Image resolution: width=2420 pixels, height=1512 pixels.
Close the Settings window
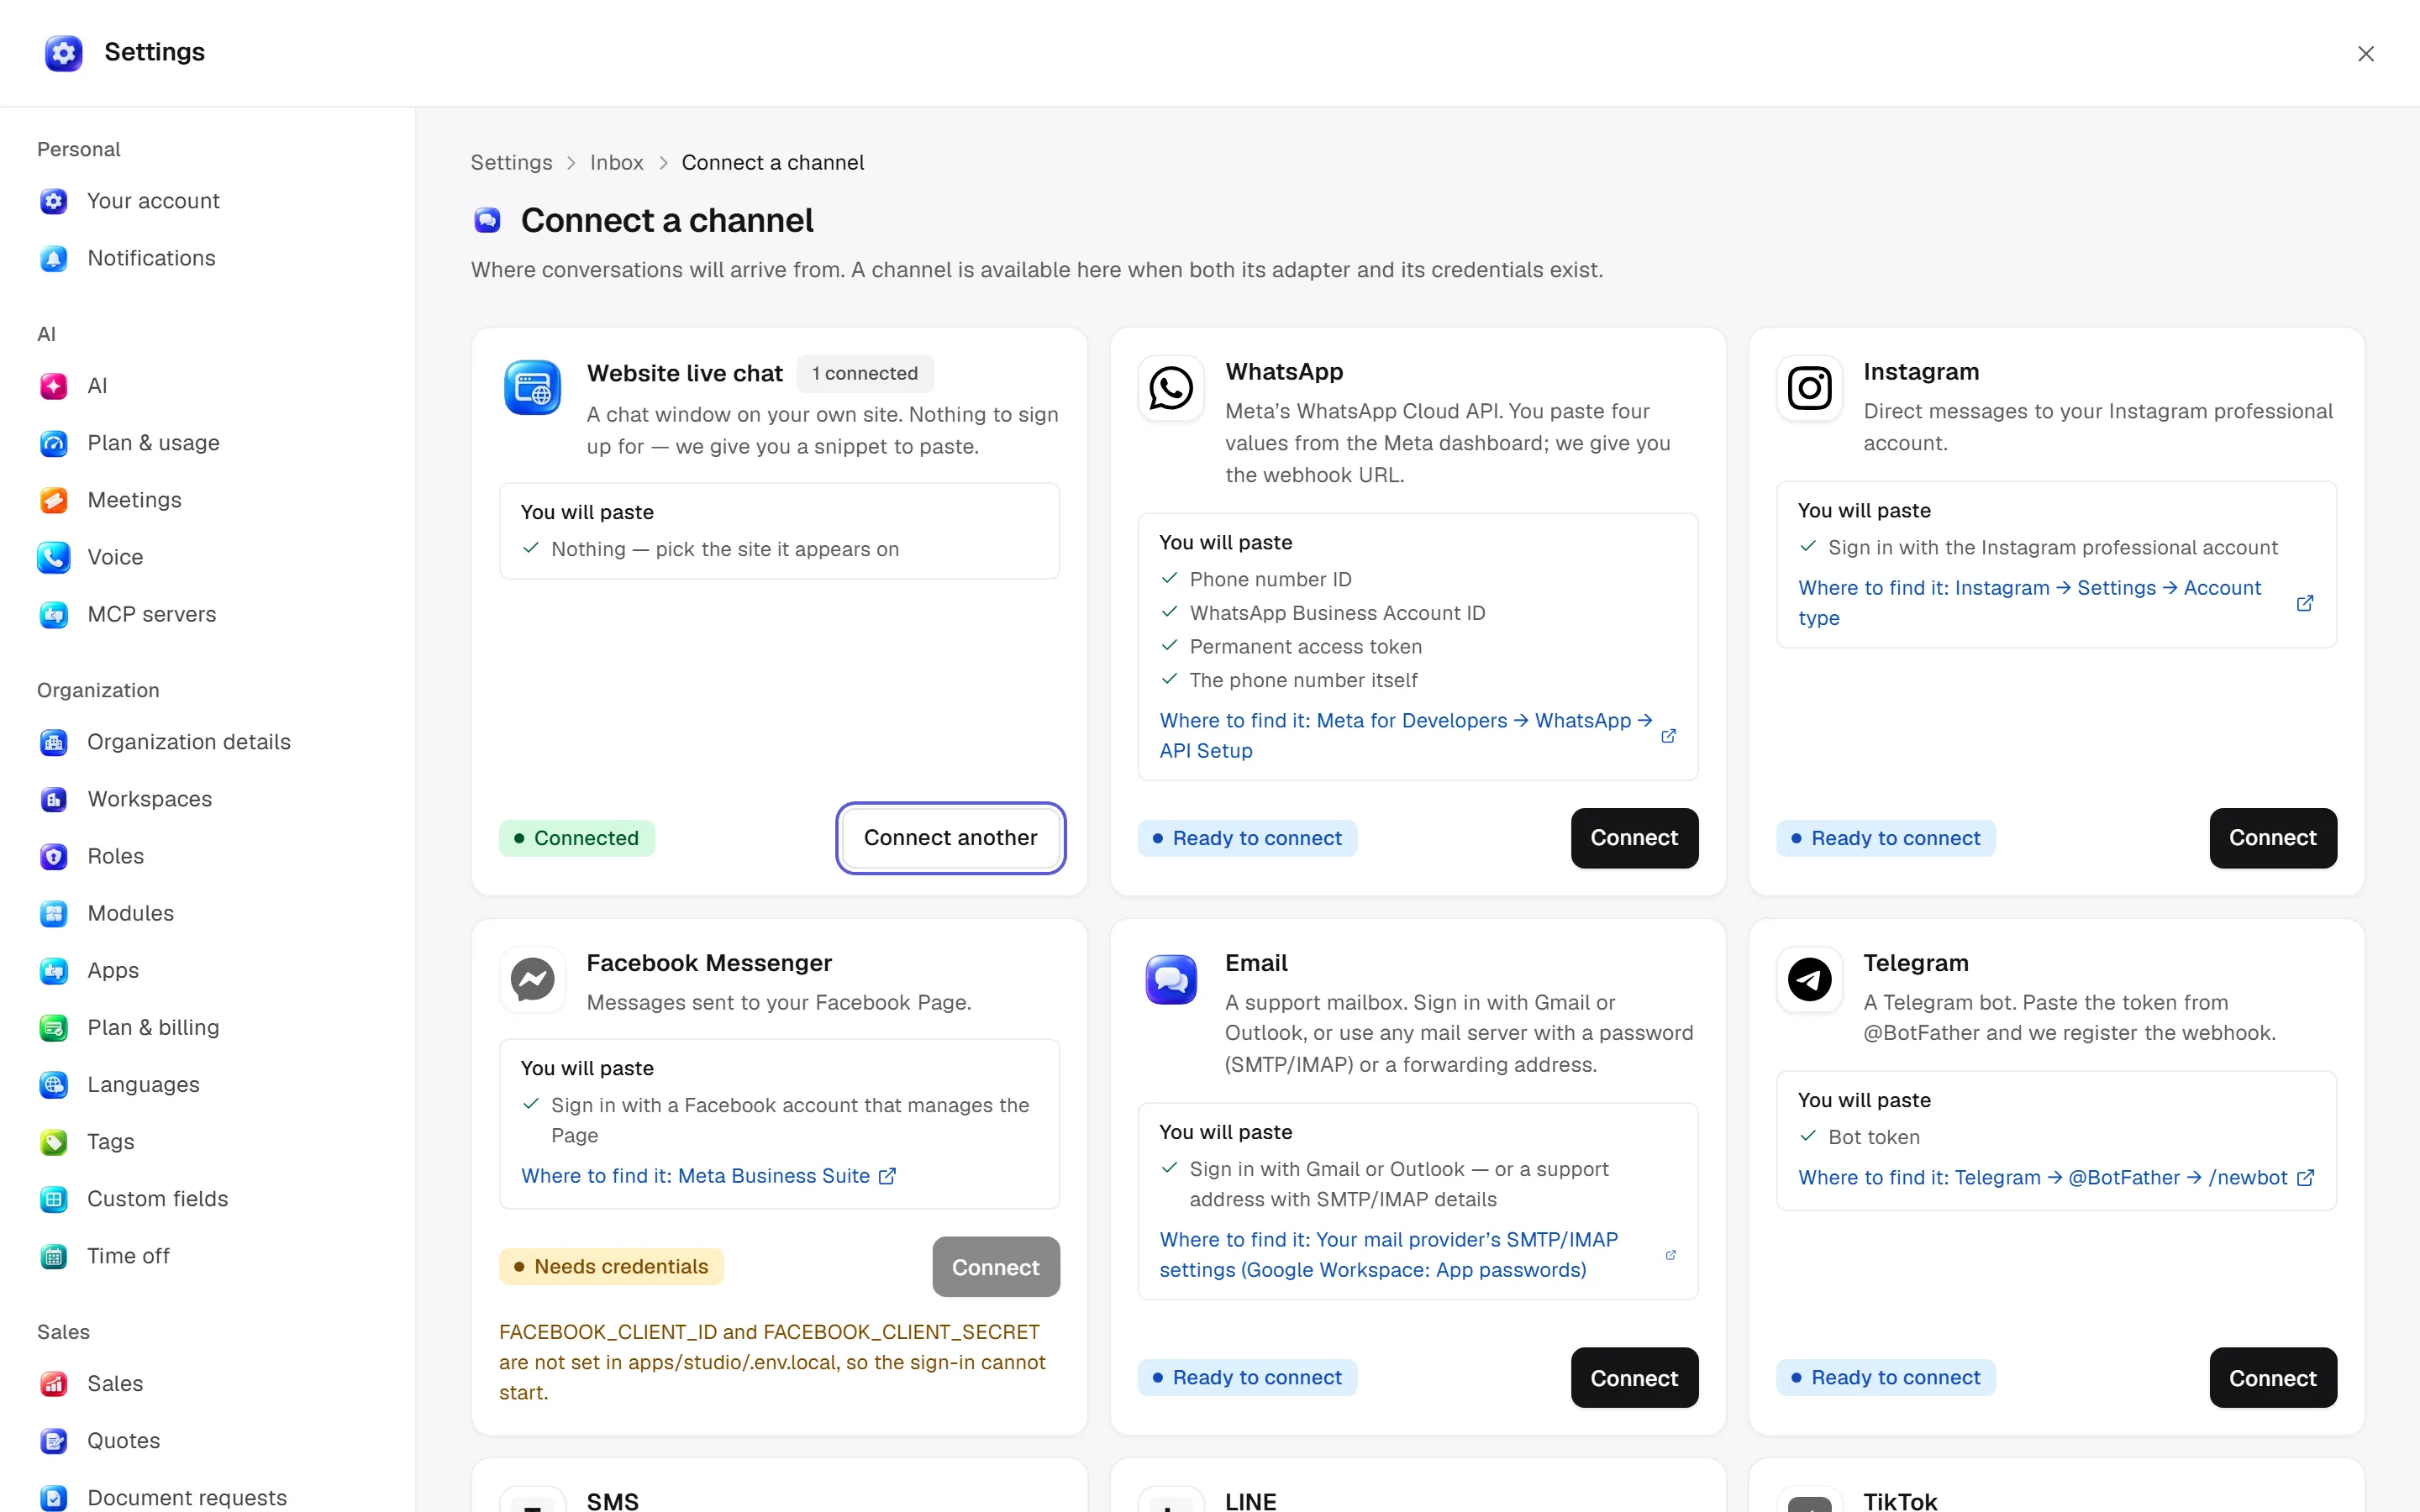[2365, 53]
